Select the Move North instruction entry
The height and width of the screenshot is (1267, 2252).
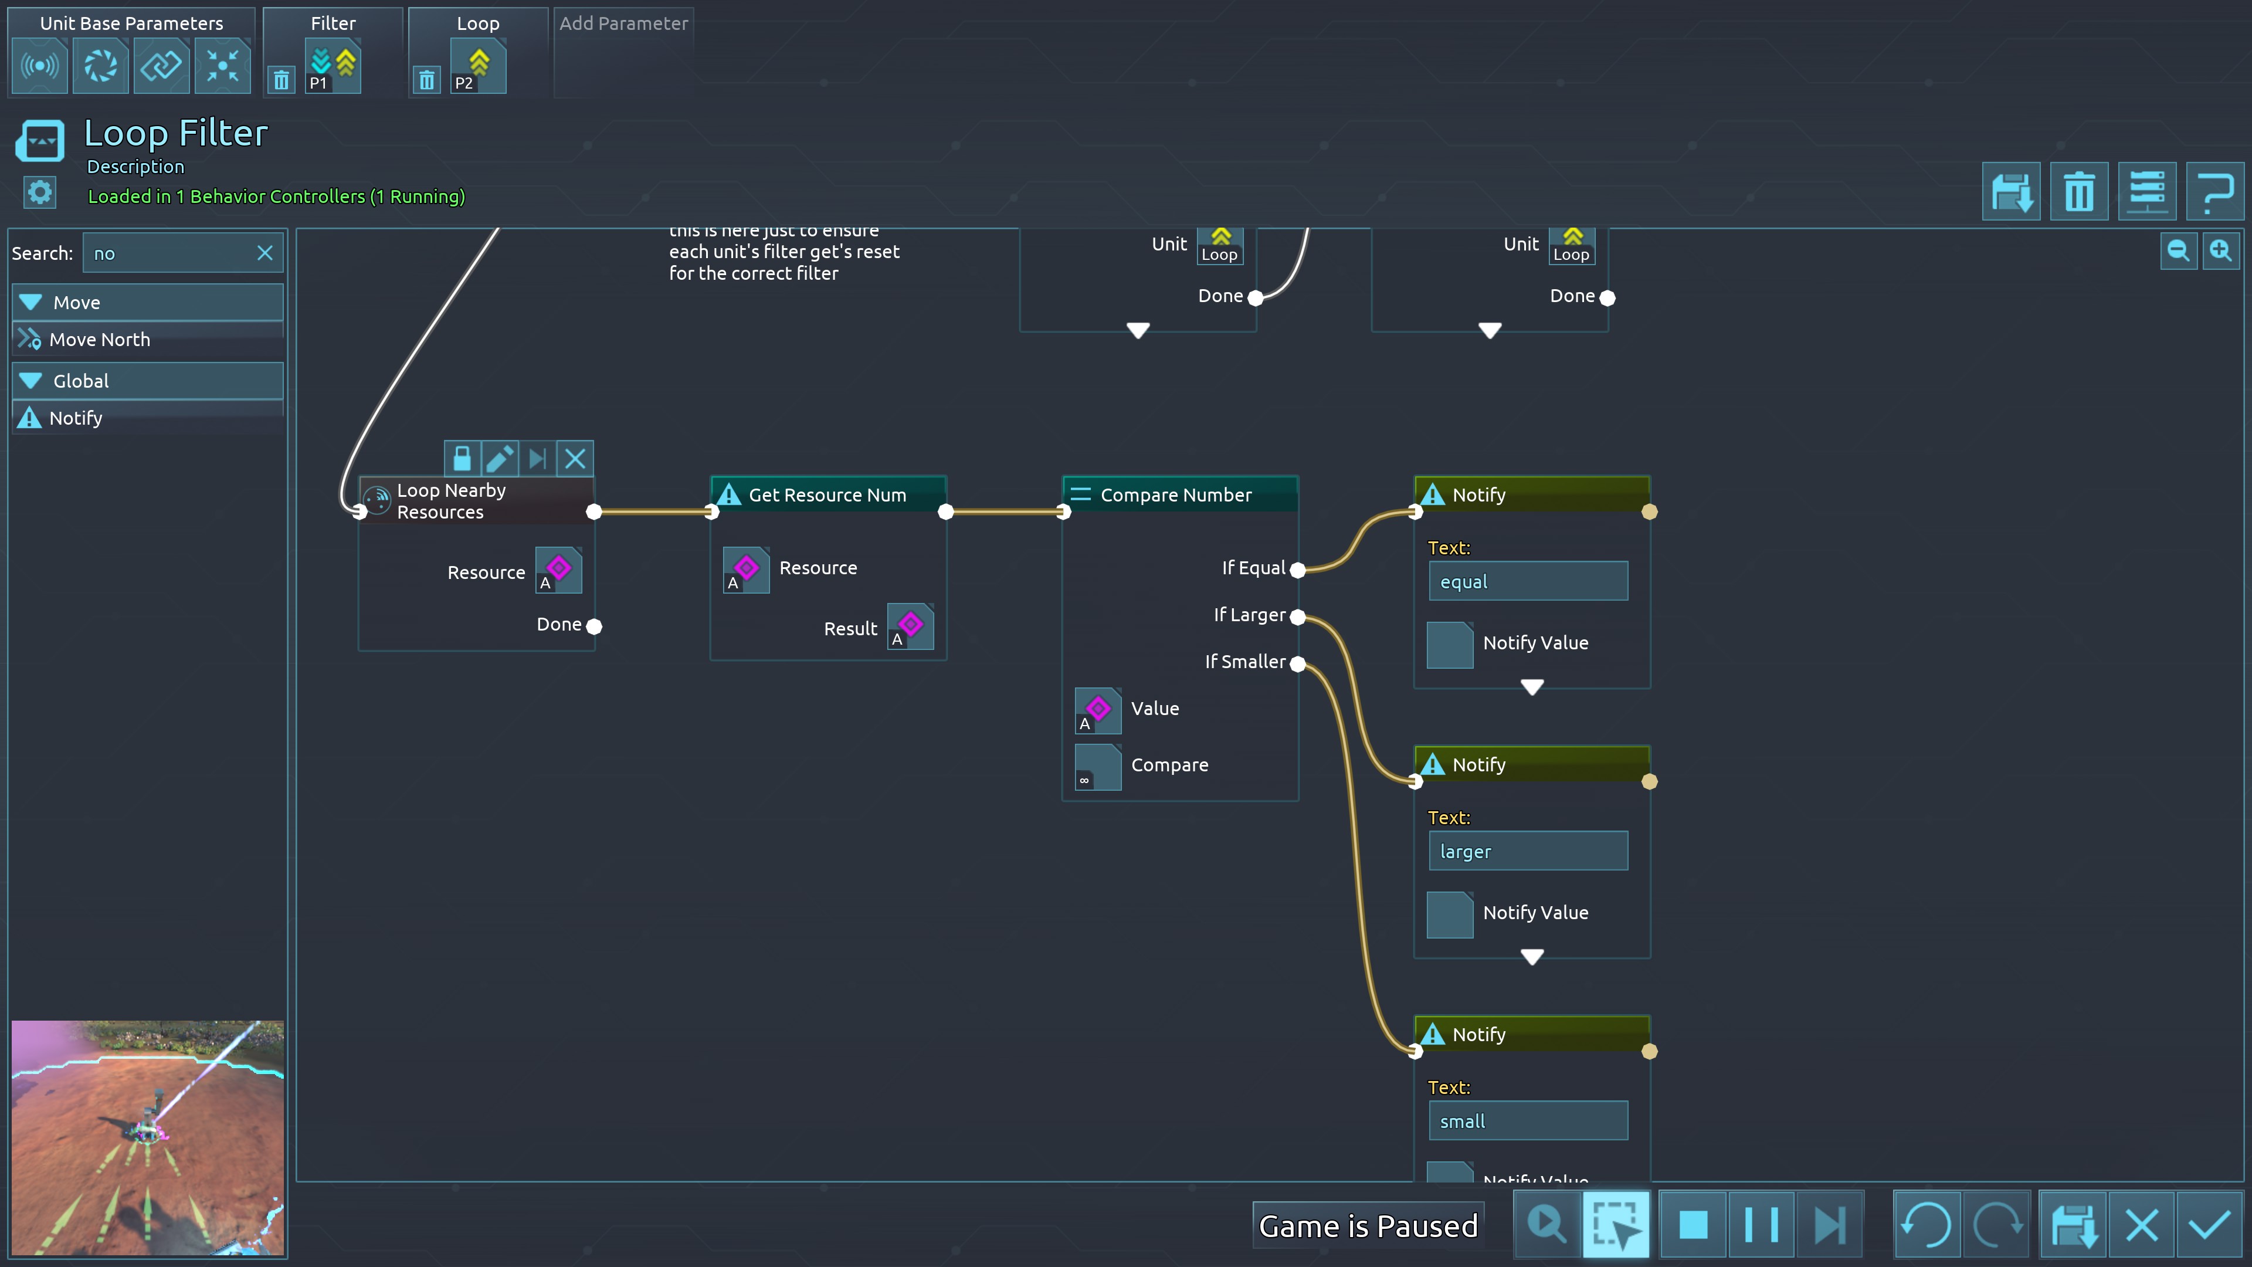(99, 339)
